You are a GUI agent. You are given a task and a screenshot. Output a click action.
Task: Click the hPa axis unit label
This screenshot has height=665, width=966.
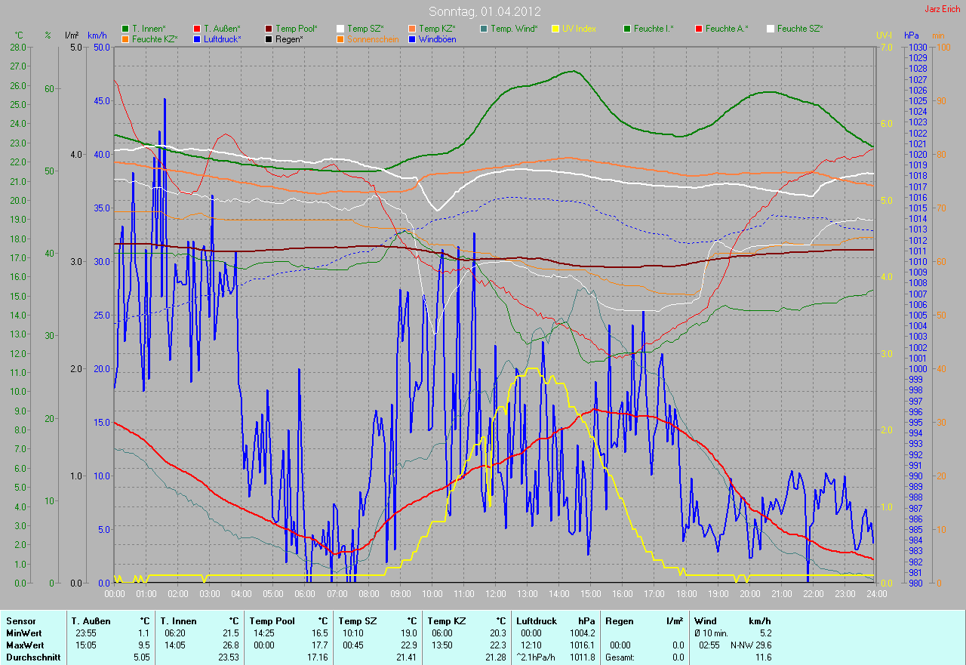pos(912,35)
